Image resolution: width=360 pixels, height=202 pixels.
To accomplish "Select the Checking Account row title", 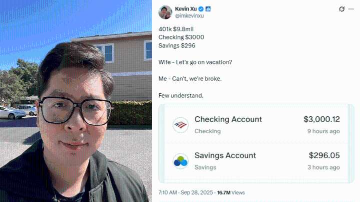I will [228, 119].
